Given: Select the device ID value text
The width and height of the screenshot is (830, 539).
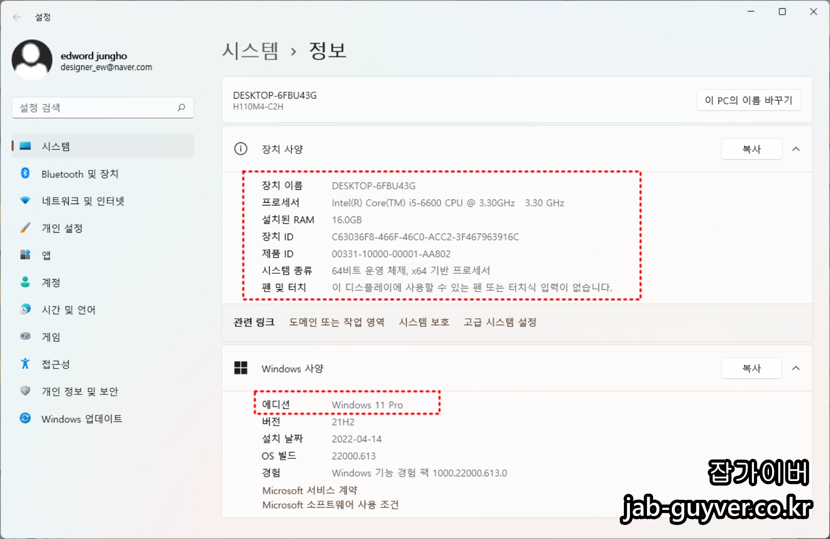Looking at the screenshot, I should [425, 237].
